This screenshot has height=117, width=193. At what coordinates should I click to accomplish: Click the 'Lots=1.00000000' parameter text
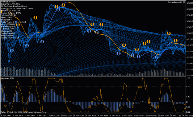coord(8,24)
